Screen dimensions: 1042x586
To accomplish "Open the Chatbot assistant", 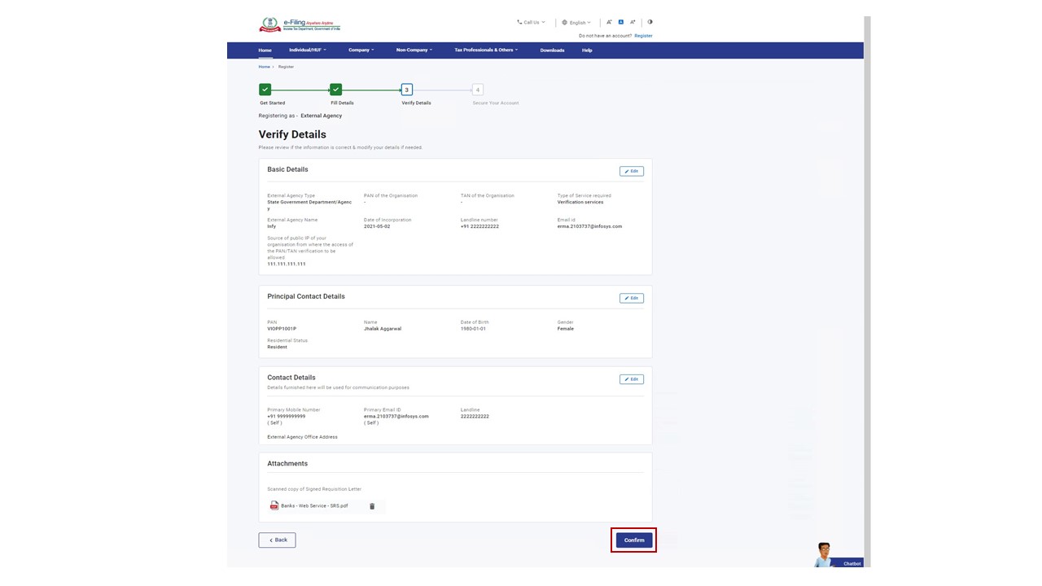I will [x=837, y=556].
